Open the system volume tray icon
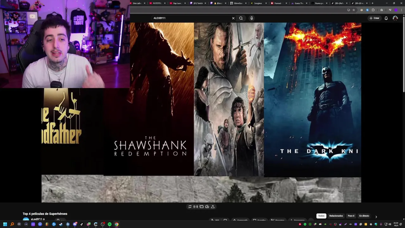This screenshot has width=405, height=228. [390, 224]
